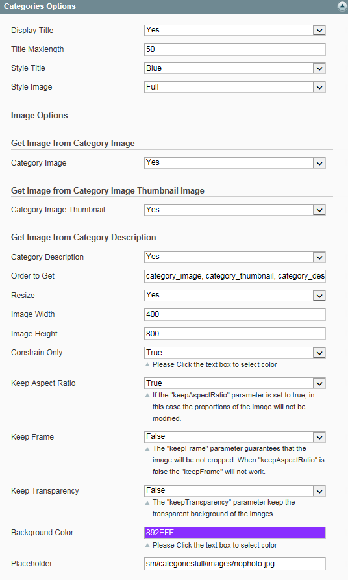Collapse the Categories Options section arrow icon

click(x=342, y=6)
